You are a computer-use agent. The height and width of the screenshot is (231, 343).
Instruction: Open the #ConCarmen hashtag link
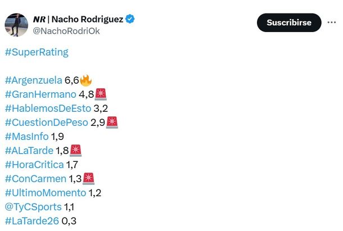point(35,179)
